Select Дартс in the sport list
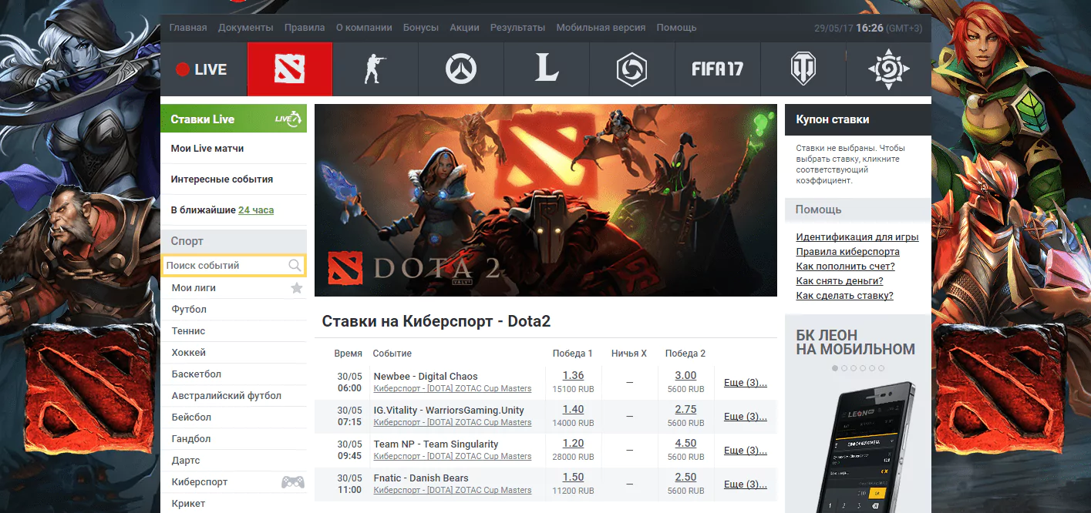Viewport: 1091px width, 513px height. 186,460
